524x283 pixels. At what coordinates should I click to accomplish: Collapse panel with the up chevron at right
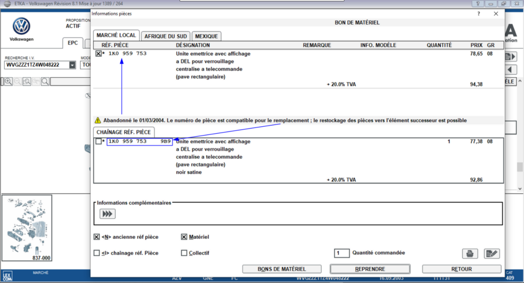point(520,81)
